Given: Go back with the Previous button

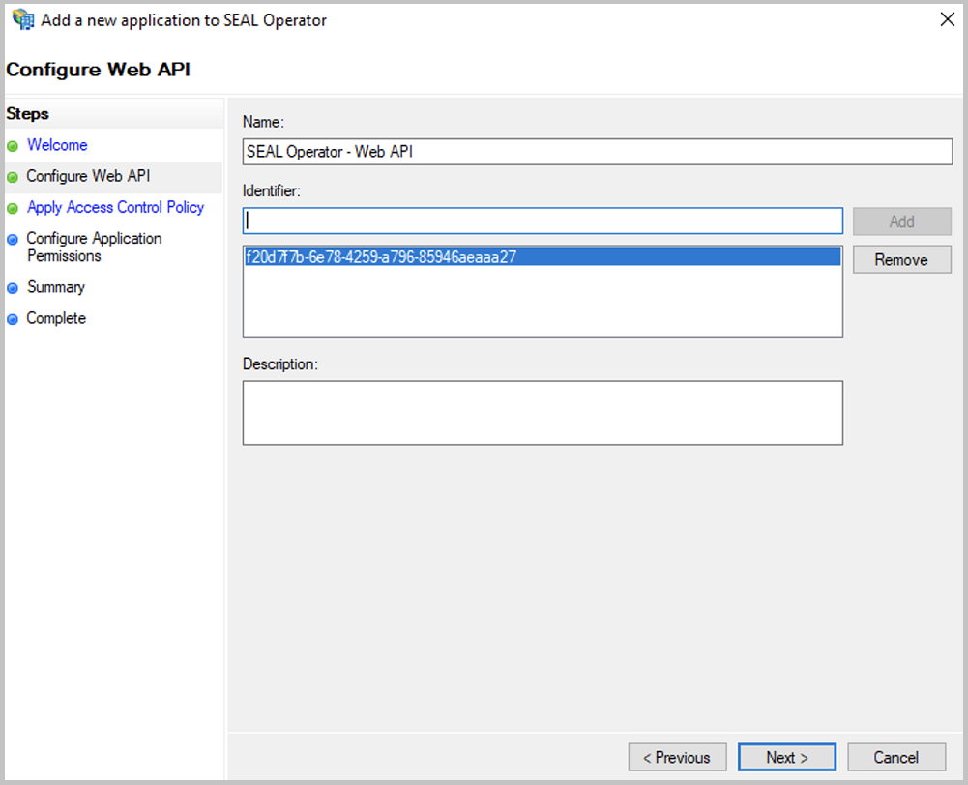Looking at the screenshot, I should 677,757.
